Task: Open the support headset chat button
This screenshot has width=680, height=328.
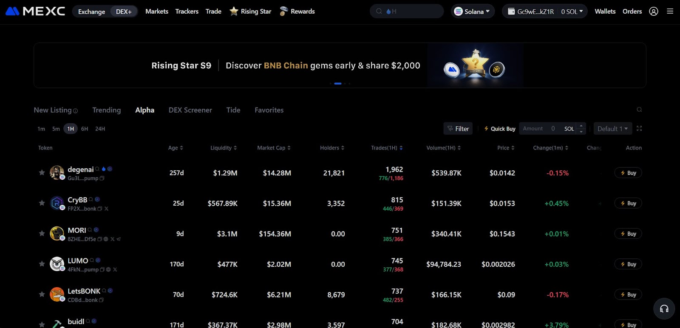Action: tap(664, 308)
